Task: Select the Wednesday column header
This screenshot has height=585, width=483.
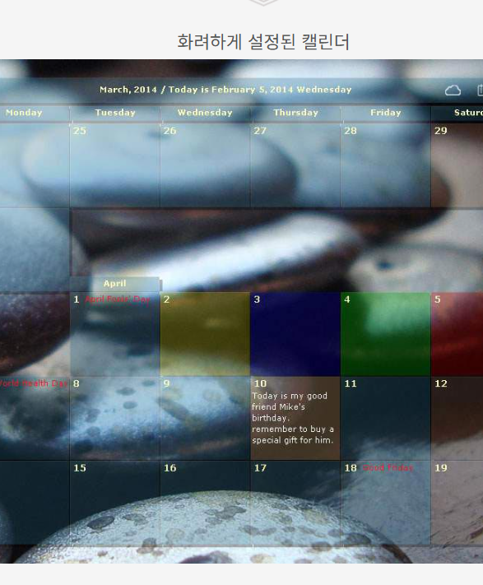Action: coord(205,113)
